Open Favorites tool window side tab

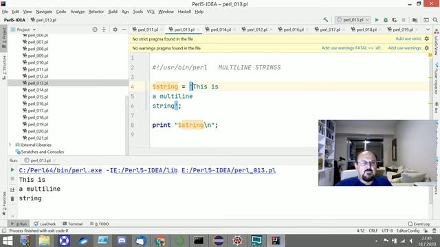coord(4,204)
